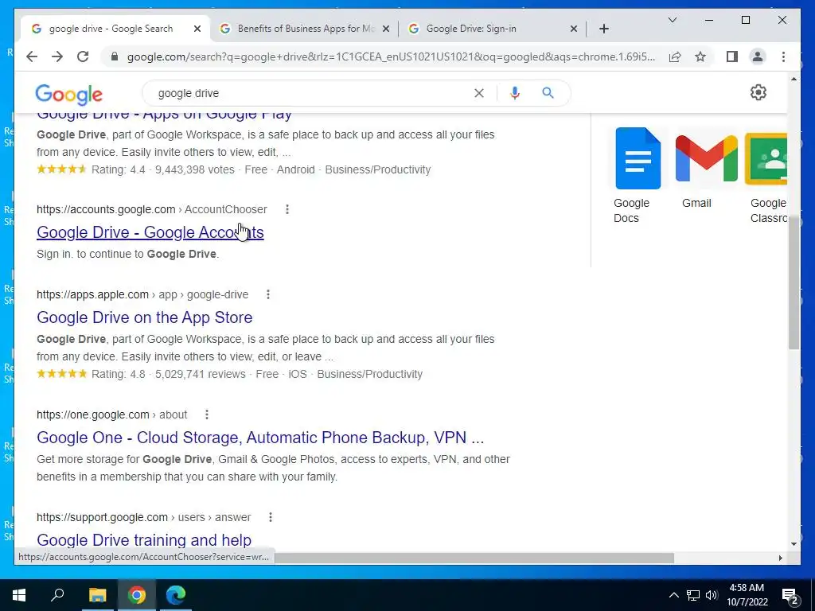Click the https://apps.apple.com breadcrumb text

point(92,294)
